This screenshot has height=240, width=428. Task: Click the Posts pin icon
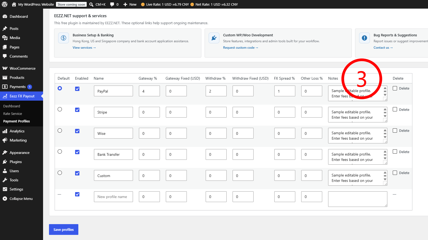pos(5,29)
